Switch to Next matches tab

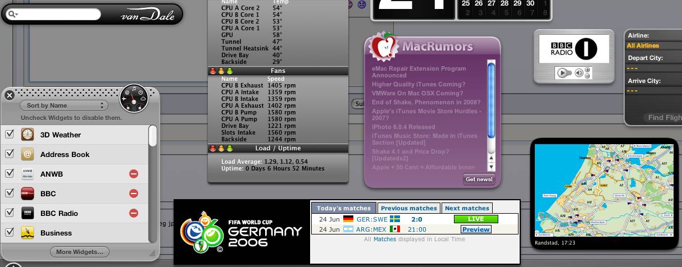coord(467,208)
